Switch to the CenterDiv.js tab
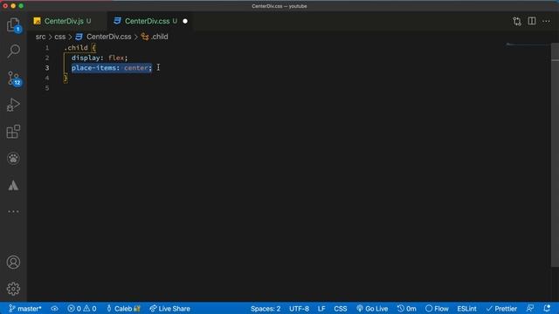Image resolution: width=559 pixels, height=314 pixels. pyautogui.click(x=64, y=21)
